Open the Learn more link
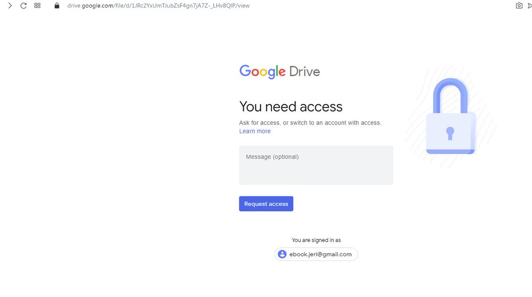The image size is (532, 297). click(255, 131)
